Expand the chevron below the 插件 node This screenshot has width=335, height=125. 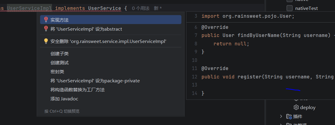click(281, 124)
